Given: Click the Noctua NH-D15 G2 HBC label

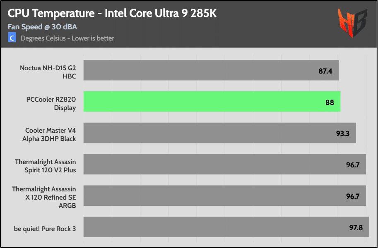Looking at the screenshot, I should pos(48,71).
